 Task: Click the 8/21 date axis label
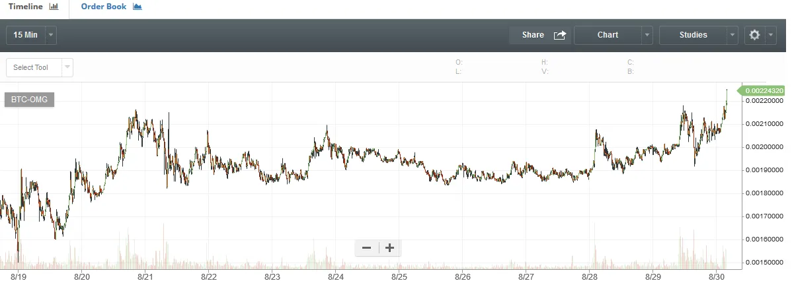point(145,277)
